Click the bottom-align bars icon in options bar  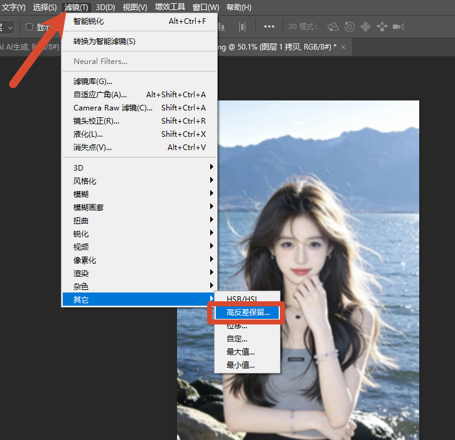(x=222, y=27)
